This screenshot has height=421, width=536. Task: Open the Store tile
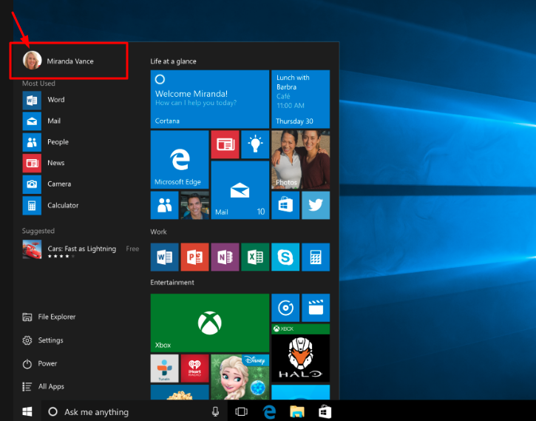point(285,205)
